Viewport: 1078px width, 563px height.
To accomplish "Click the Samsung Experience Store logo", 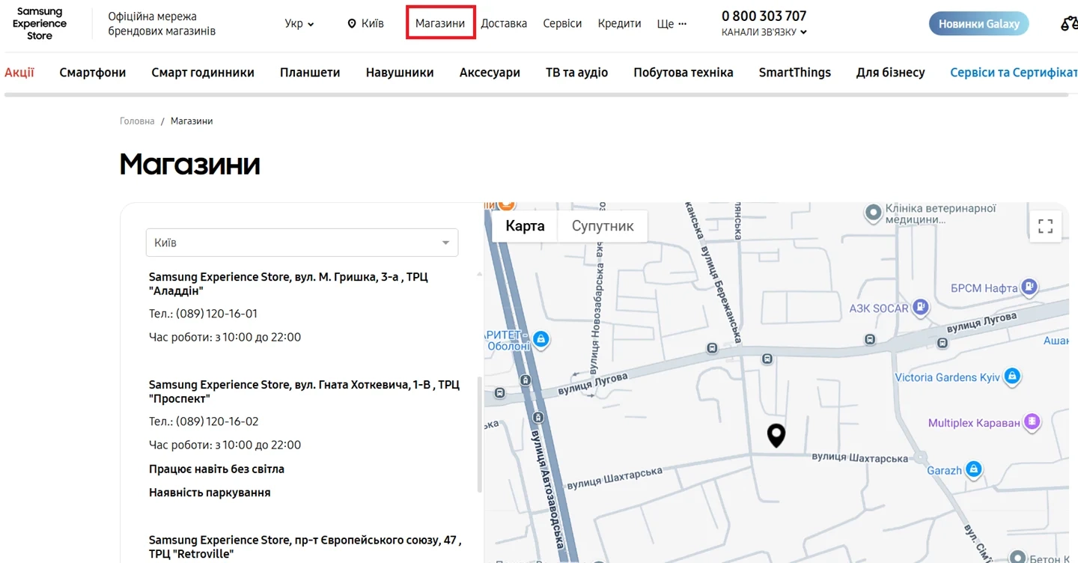I will [40, 24].
